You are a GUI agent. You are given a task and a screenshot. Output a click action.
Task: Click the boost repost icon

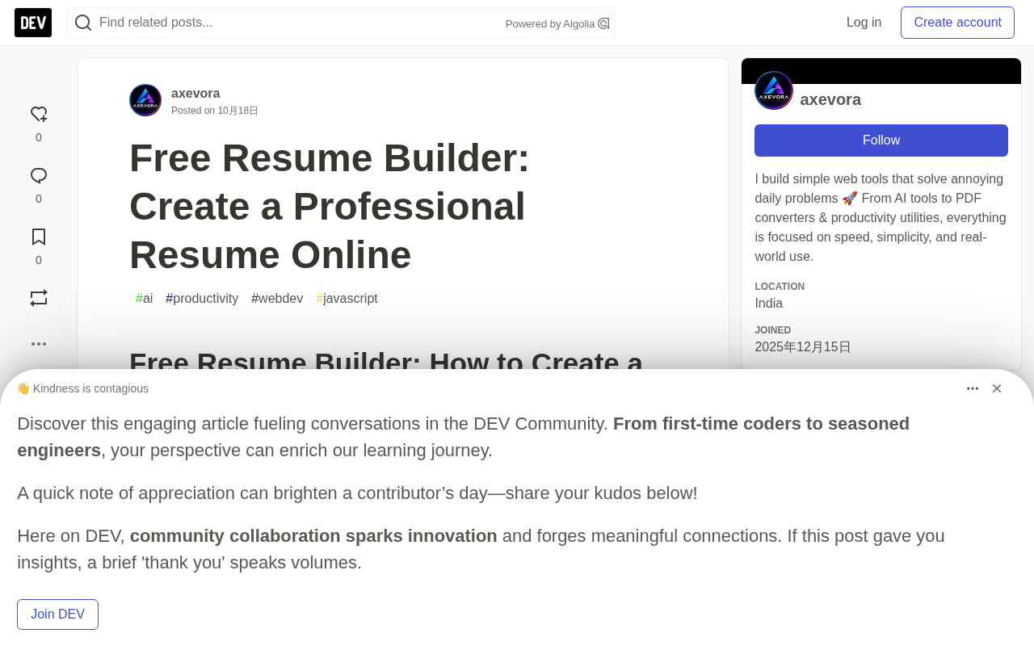point(39,298)
